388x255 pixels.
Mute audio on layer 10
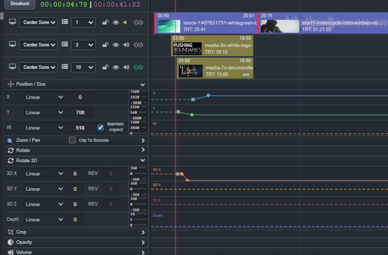[126, 67]
